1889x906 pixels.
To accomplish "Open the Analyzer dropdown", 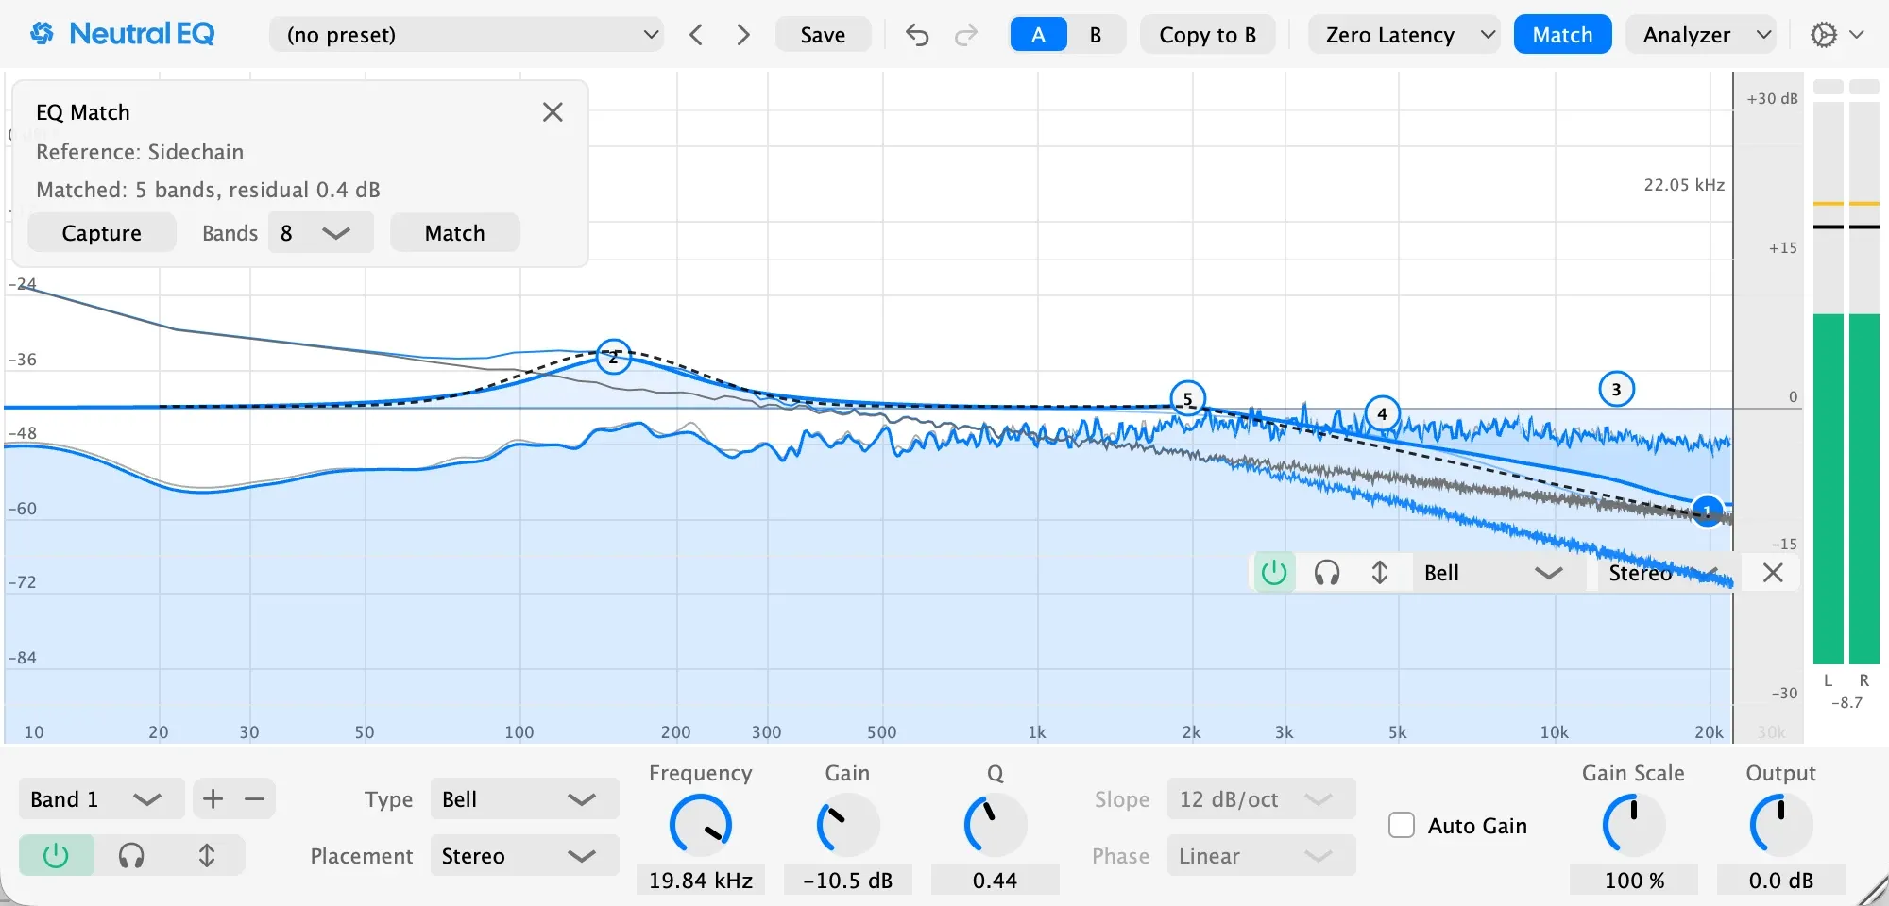I will pyautogui.click(x=1700, y=35).
